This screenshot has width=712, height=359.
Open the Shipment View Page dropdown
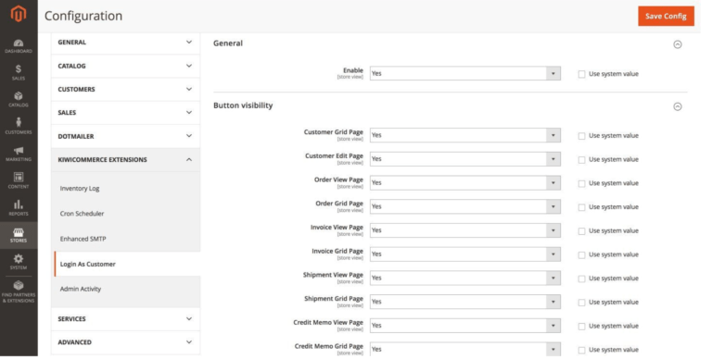[465, 278]
